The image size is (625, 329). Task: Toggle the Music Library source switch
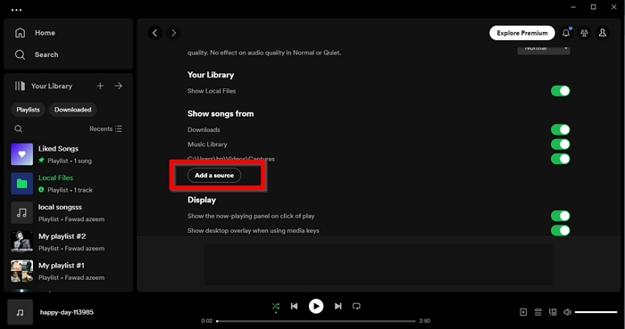pyautogui.click(x=561, y=144)
